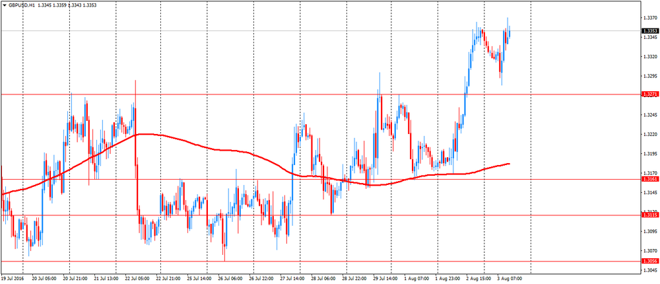Click the 21 Jul 13:00 time label
Image resolution: width=660 pixels, height=284 pixels.
[x=106, y=279]
